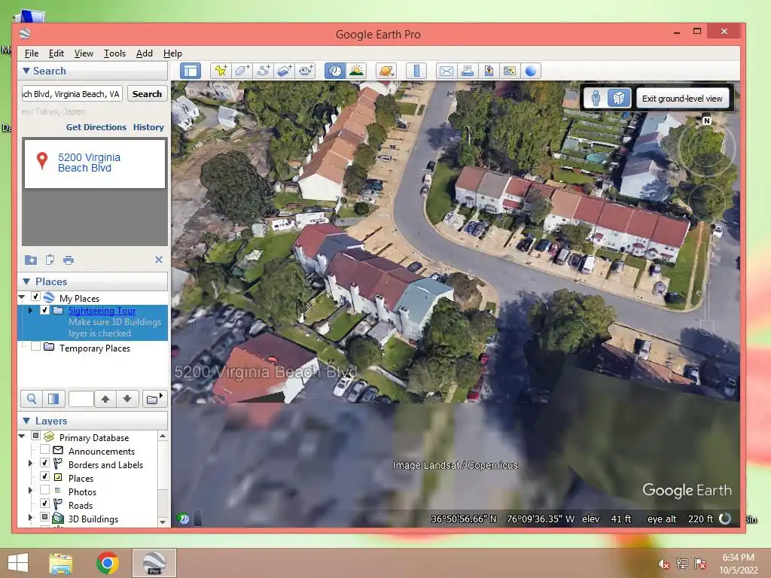Viewport: 771px width, 578px height.
Task: Select the pegman Street View icon
Action: pyautogui.click(x=596, y=99)
